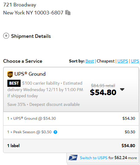This screenshot has height=165, width=140.
Task: Sort services by UPS
Action: [x=135, y=61]
